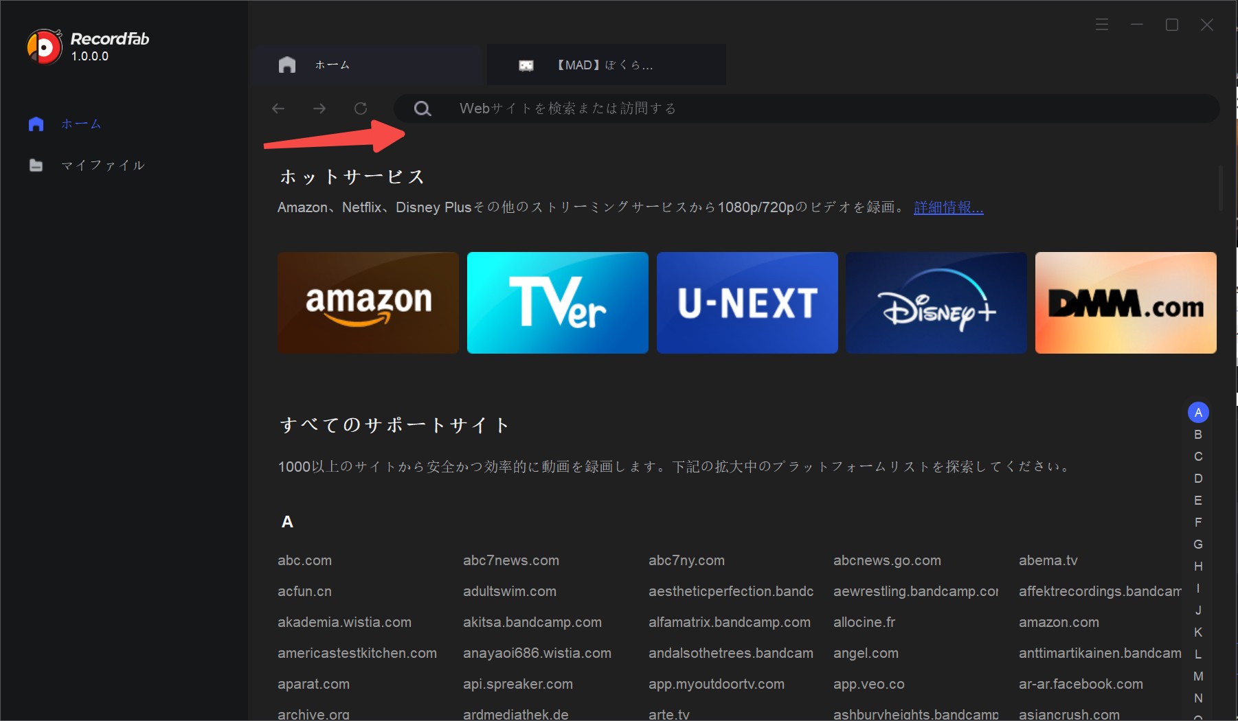Screen dimensions: 1238x721
Task: Click the home icon in the sidebar
Action: 36,124
